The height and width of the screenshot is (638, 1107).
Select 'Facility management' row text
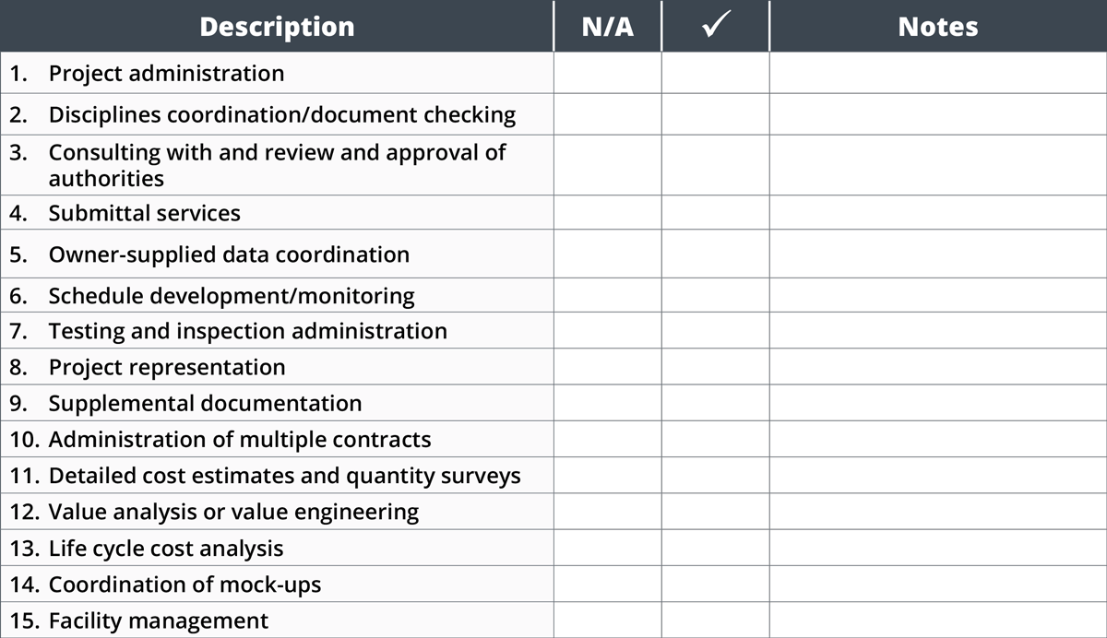[159, 620]
